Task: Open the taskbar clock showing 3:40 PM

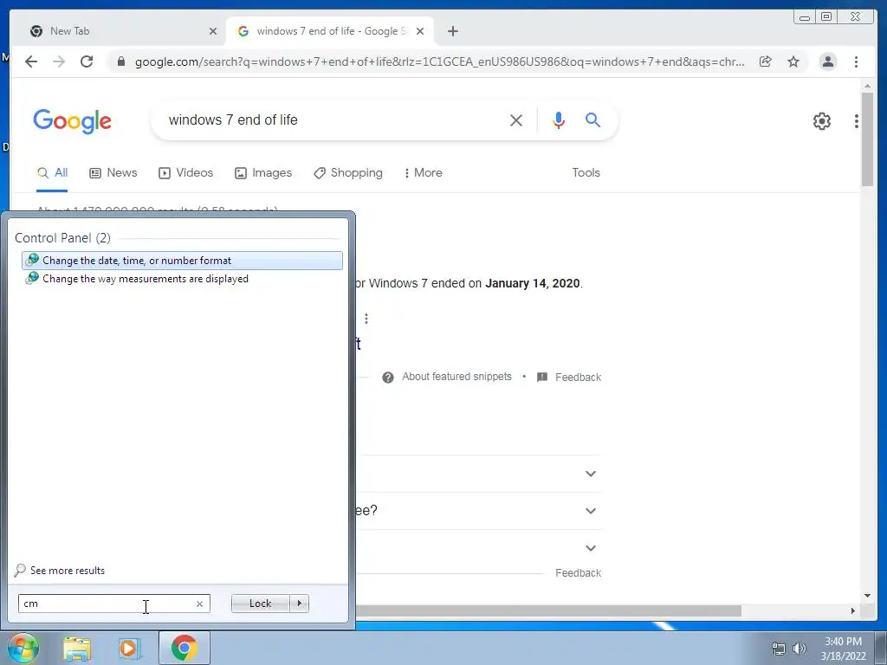Action: coord(843,649)
